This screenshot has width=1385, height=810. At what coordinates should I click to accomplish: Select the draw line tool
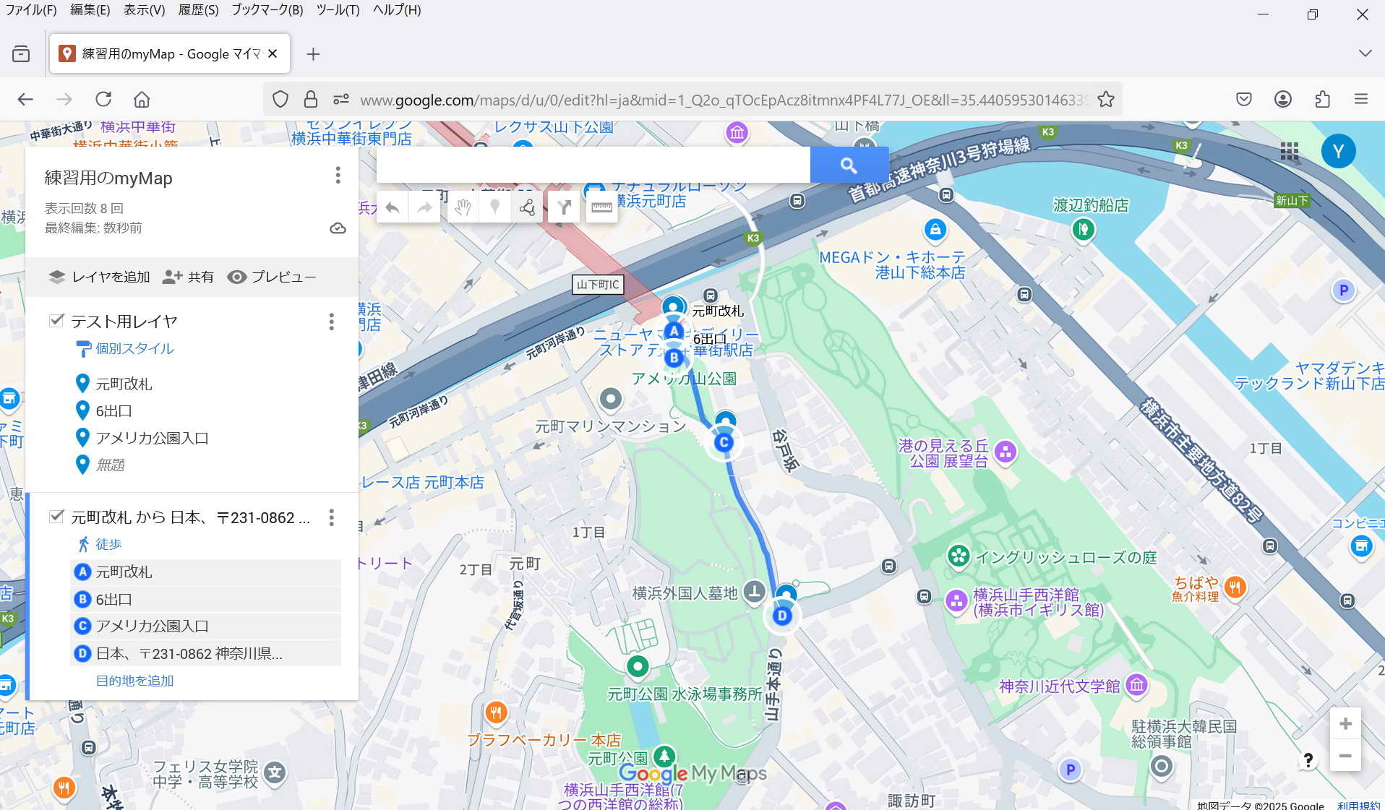(527, 208)
